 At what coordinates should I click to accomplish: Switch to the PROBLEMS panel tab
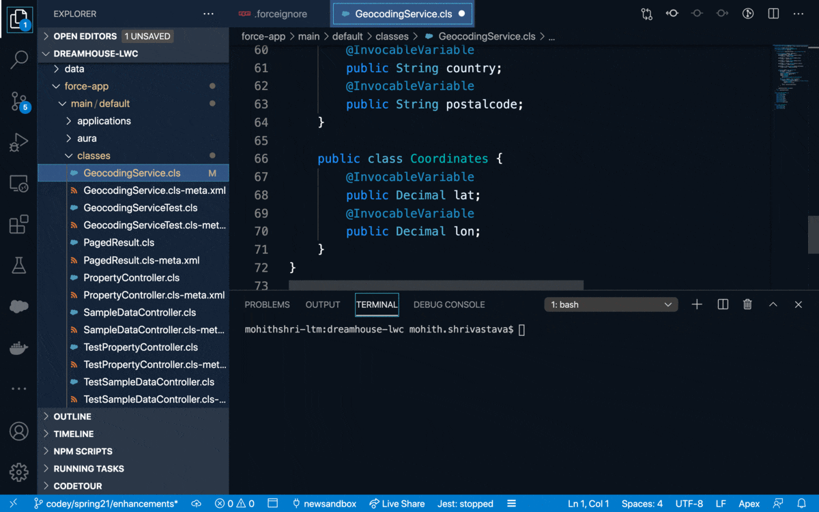[x=267, y=304]
